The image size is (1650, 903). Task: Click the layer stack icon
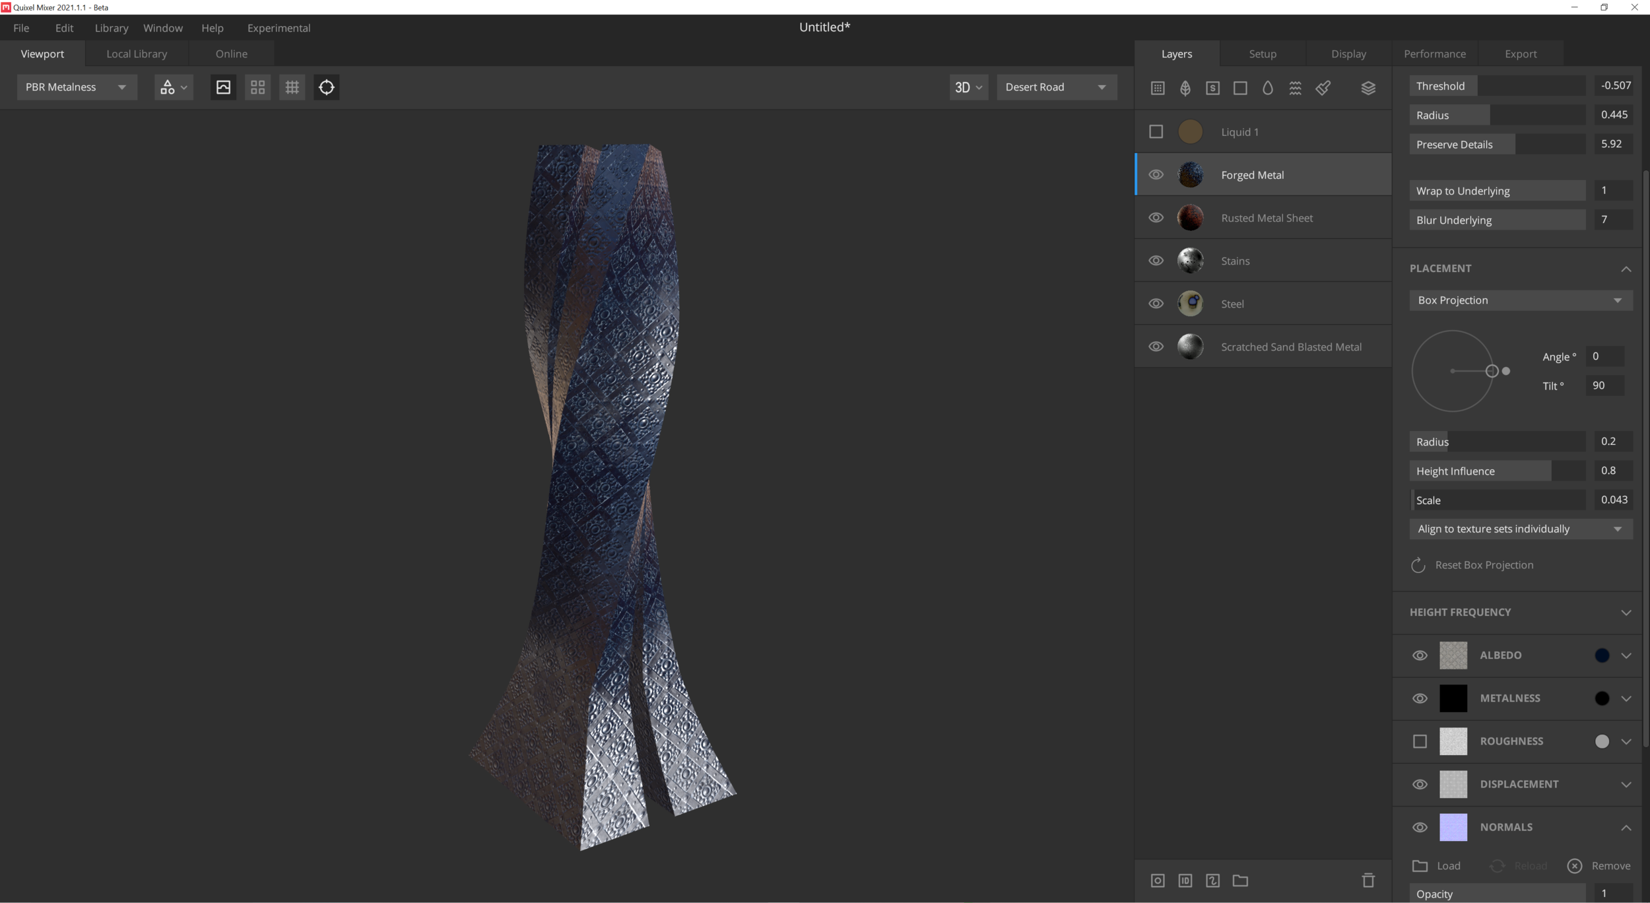tap(1368, 88)
